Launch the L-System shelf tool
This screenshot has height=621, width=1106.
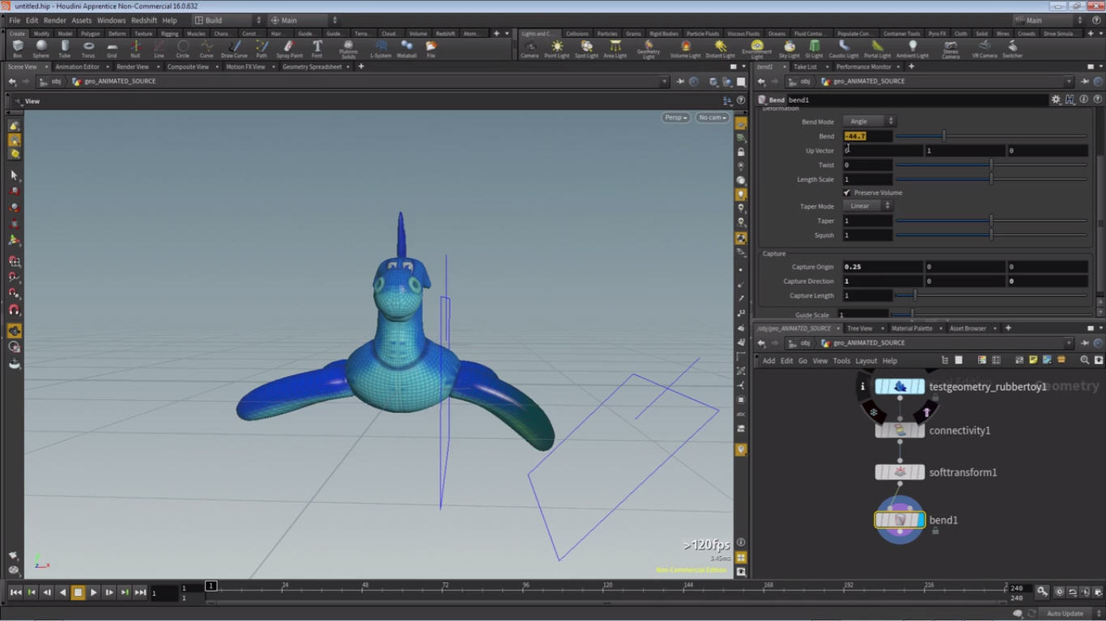point(381,49)
